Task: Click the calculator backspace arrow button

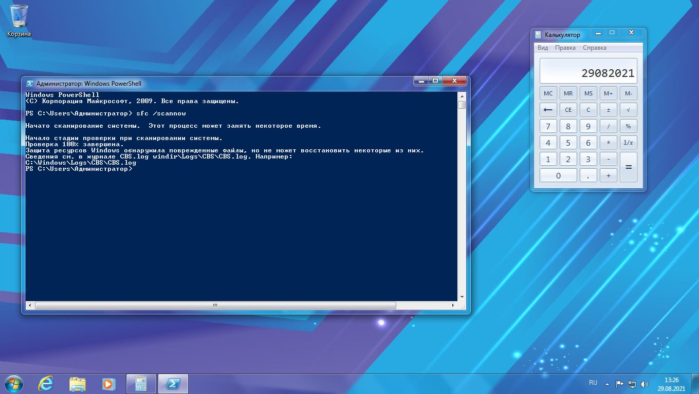Action: point(548,110)
